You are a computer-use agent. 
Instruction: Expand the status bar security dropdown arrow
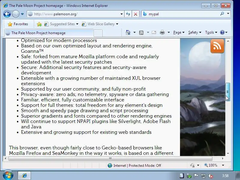pyautogui.click(x=198, y=165)
